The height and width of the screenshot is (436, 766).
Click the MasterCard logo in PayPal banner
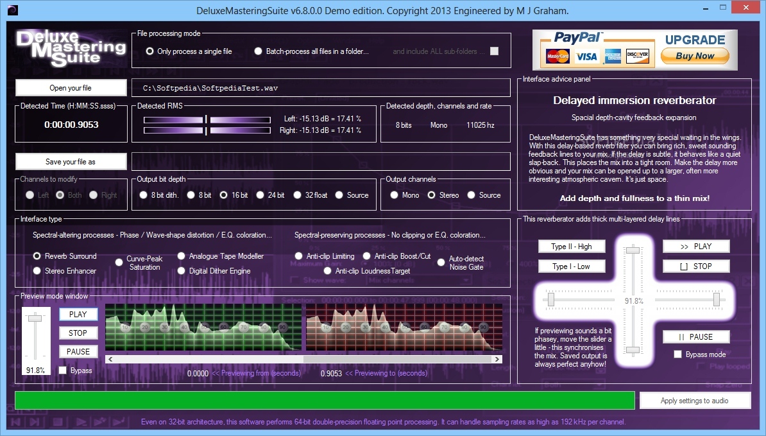coord(557,57)
